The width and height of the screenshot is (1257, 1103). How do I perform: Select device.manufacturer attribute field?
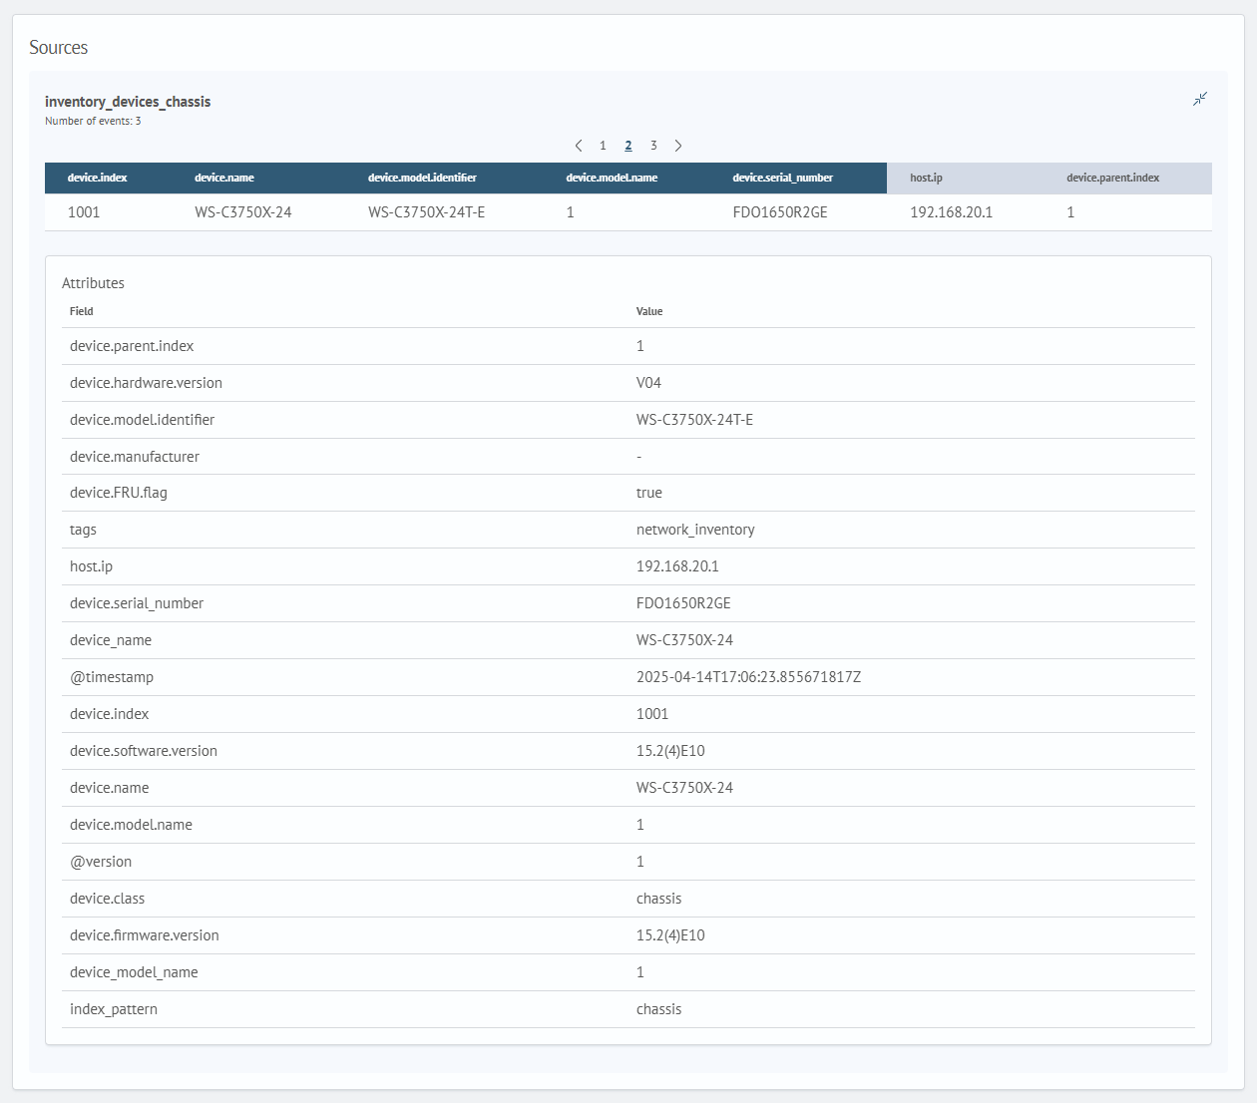click(x=135, y=457)
